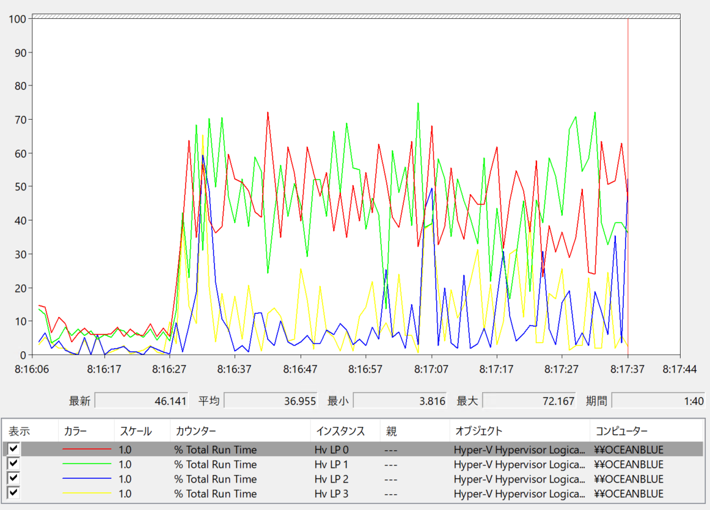Select the Hv LP 3 instance cell
Viewport: 710px width, 510px height.
pyautogui.click(x=331, y=494)
